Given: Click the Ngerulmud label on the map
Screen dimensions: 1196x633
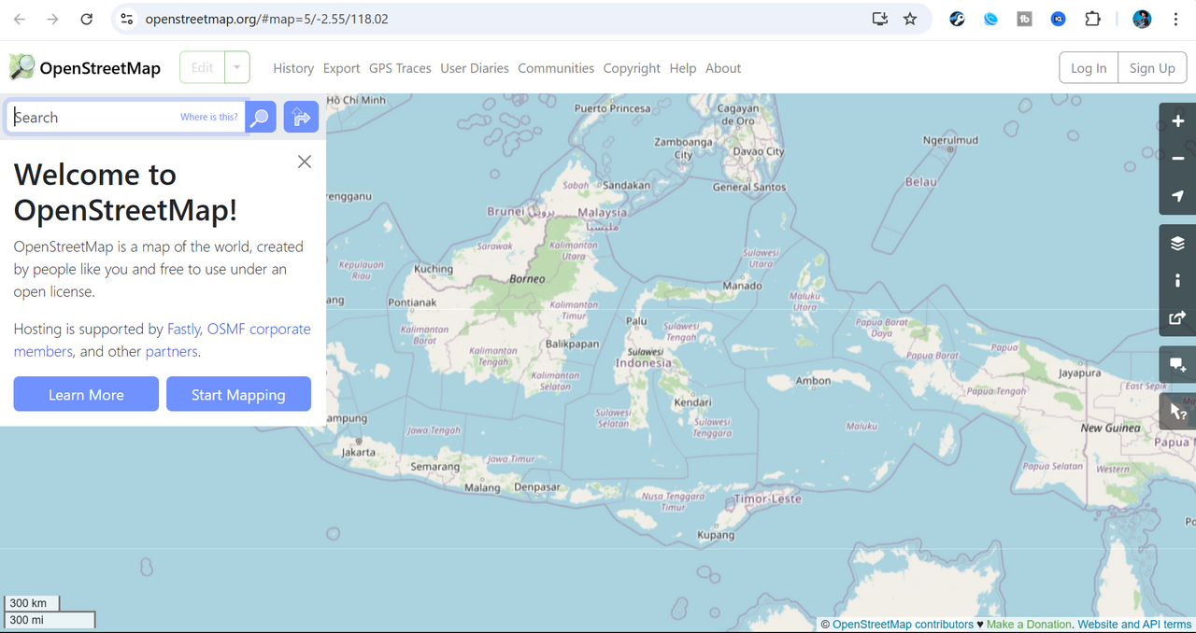Looking at the screenshot, I should click(950, 140).
